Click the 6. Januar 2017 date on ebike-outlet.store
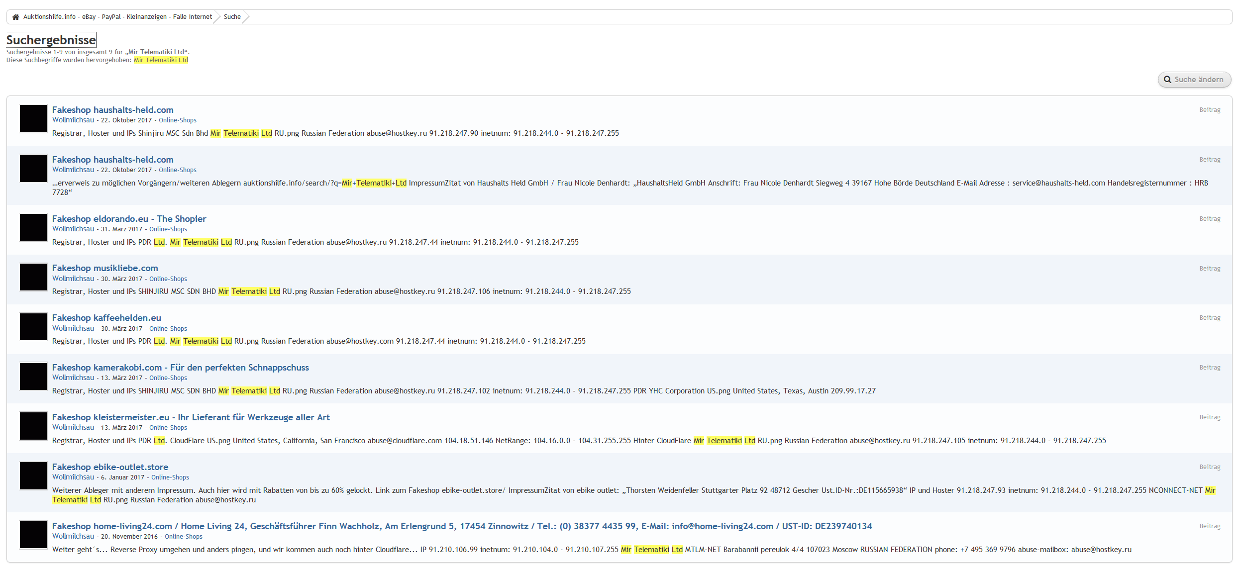 pos(123,477)
